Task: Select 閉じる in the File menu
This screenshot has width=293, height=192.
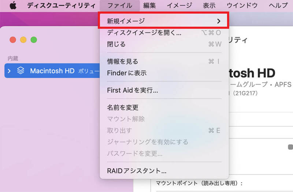Action: click(x=164, y=44)
